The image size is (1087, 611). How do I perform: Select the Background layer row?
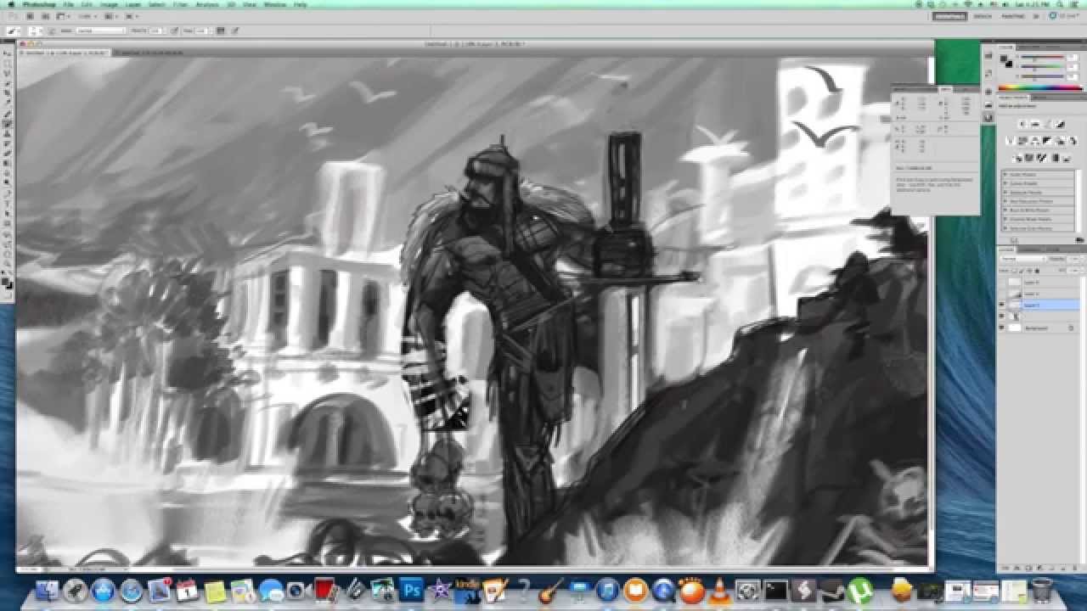tap(1039, 328)
